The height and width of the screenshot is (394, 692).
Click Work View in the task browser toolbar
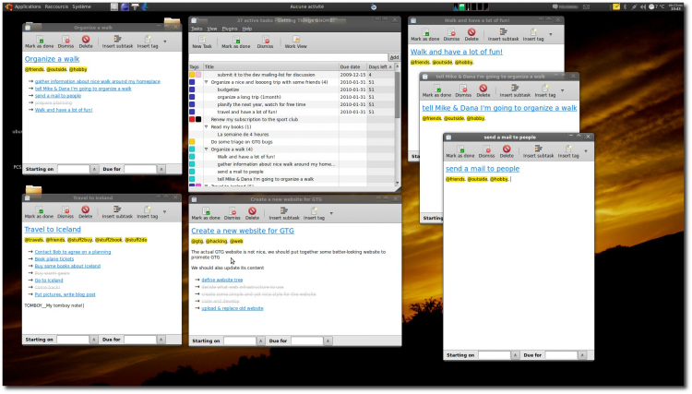[x=295, y=42]
